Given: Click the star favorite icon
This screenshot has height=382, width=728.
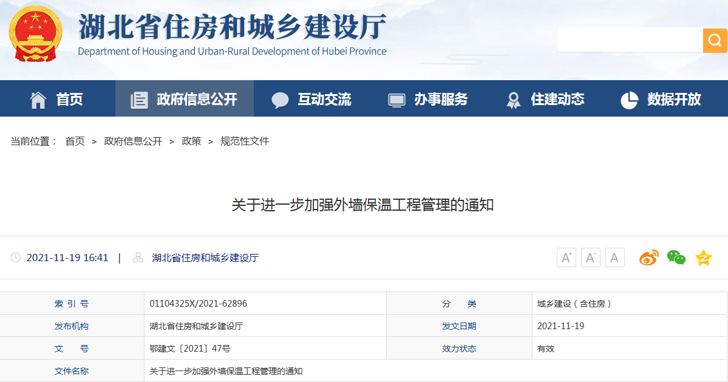Looking at the screenshot, I should [702, 258].
